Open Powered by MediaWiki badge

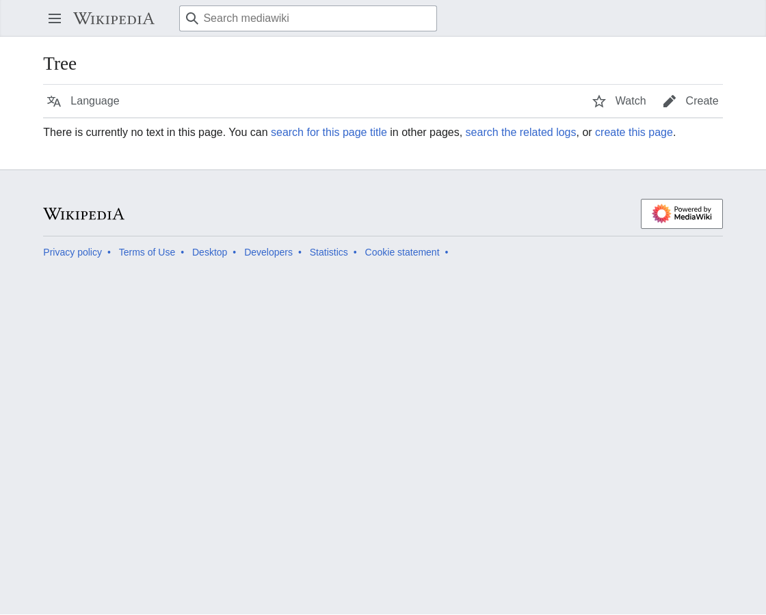681,214
